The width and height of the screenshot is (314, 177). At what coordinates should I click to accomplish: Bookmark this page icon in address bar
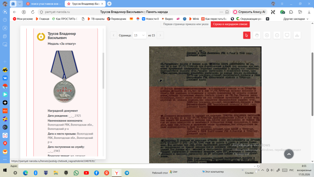point(227,12)
